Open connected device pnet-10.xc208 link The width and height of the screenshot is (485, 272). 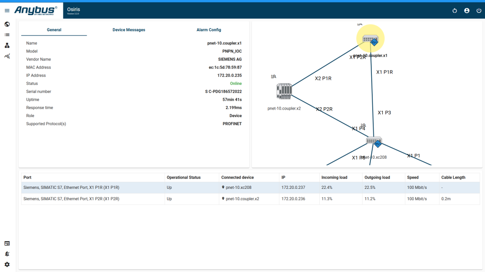239,187
